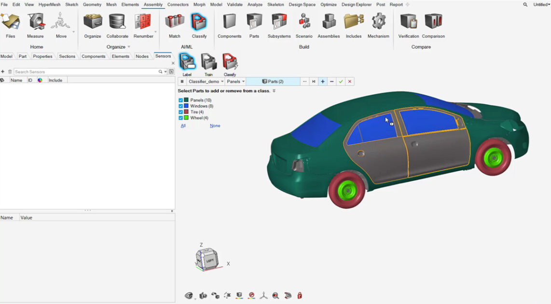
Task: Click the Measure tool icon
Action: [x=35, y=22]
